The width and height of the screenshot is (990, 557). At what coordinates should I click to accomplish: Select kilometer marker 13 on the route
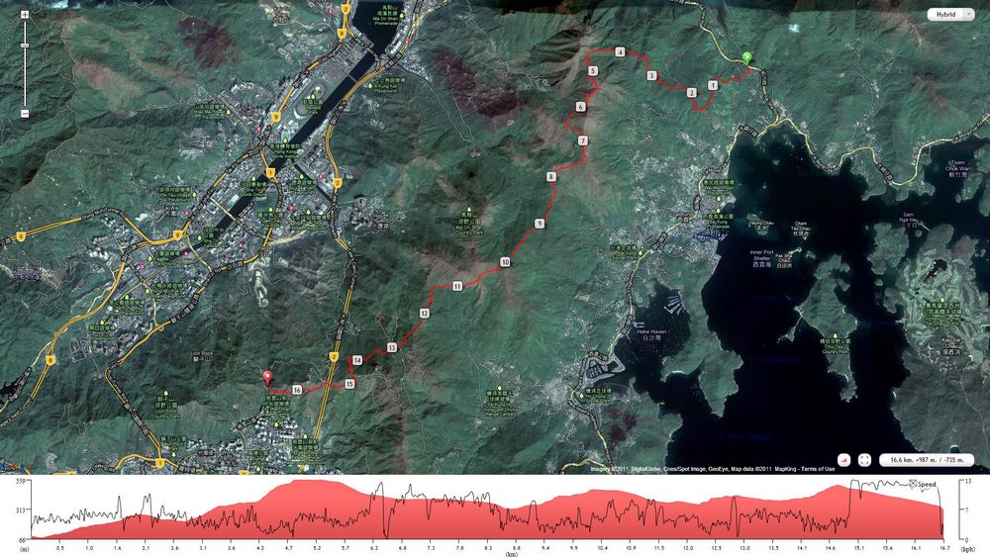(392, 348)
